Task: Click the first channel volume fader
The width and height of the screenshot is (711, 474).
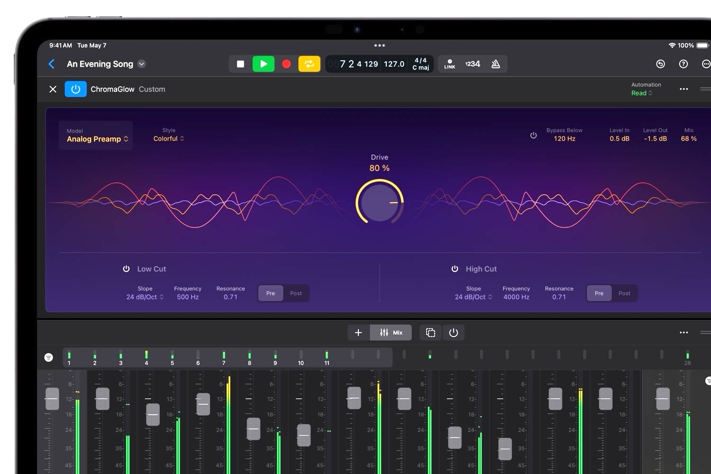Action: click(52, 399)
